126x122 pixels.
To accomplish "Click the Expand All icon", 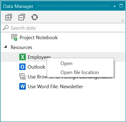I will click(9, 17).
